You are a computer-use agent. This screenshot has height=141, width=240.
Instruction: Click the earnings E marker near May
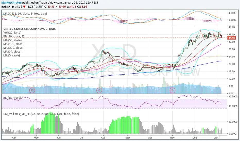click(32, 90)
